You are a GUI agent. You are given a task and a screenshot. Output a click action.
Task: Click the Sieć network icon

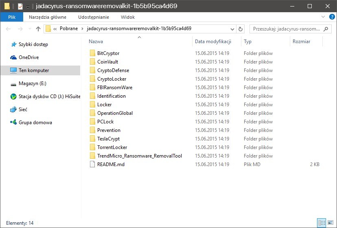13,110
